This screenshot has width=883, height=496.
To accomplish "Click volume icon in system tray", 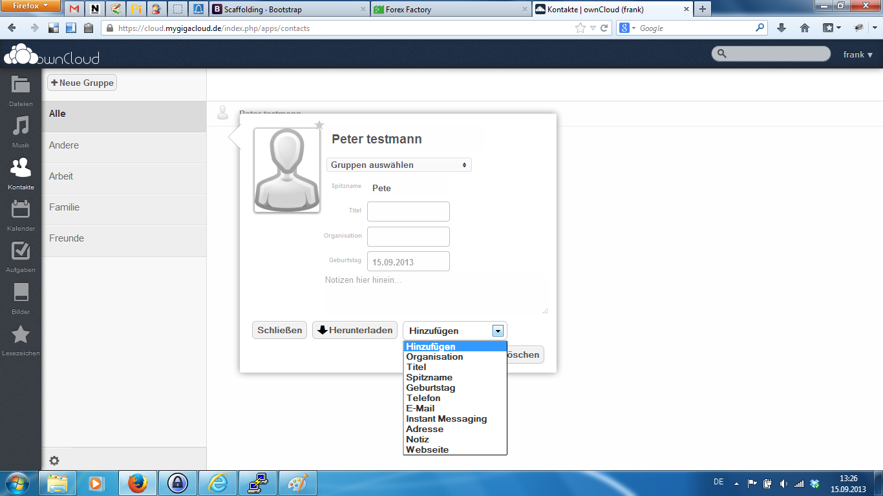I will click(x=784, y=483).
